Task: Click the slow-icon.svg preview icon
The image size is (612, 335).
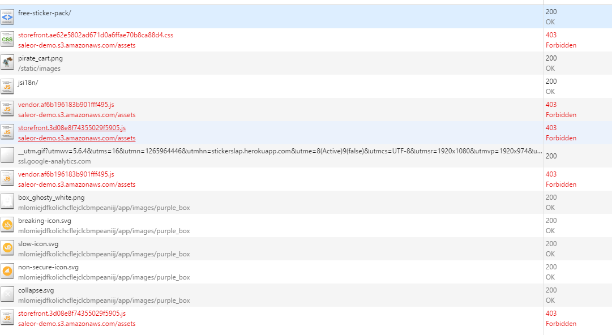Action: tap(7, 248)
